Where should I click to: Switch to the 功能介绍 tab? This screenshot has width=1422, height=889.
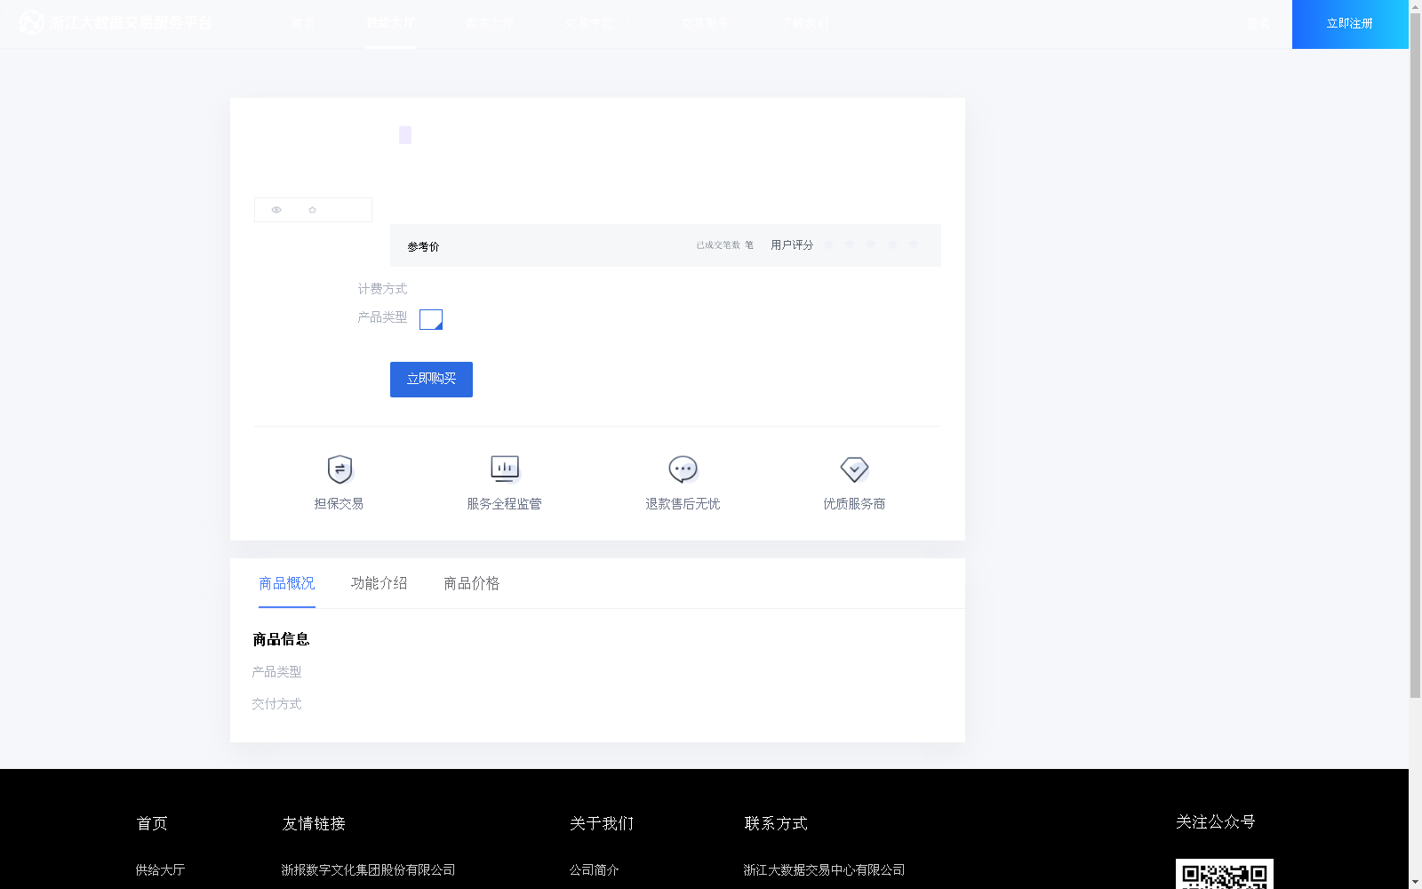[379, 583]
